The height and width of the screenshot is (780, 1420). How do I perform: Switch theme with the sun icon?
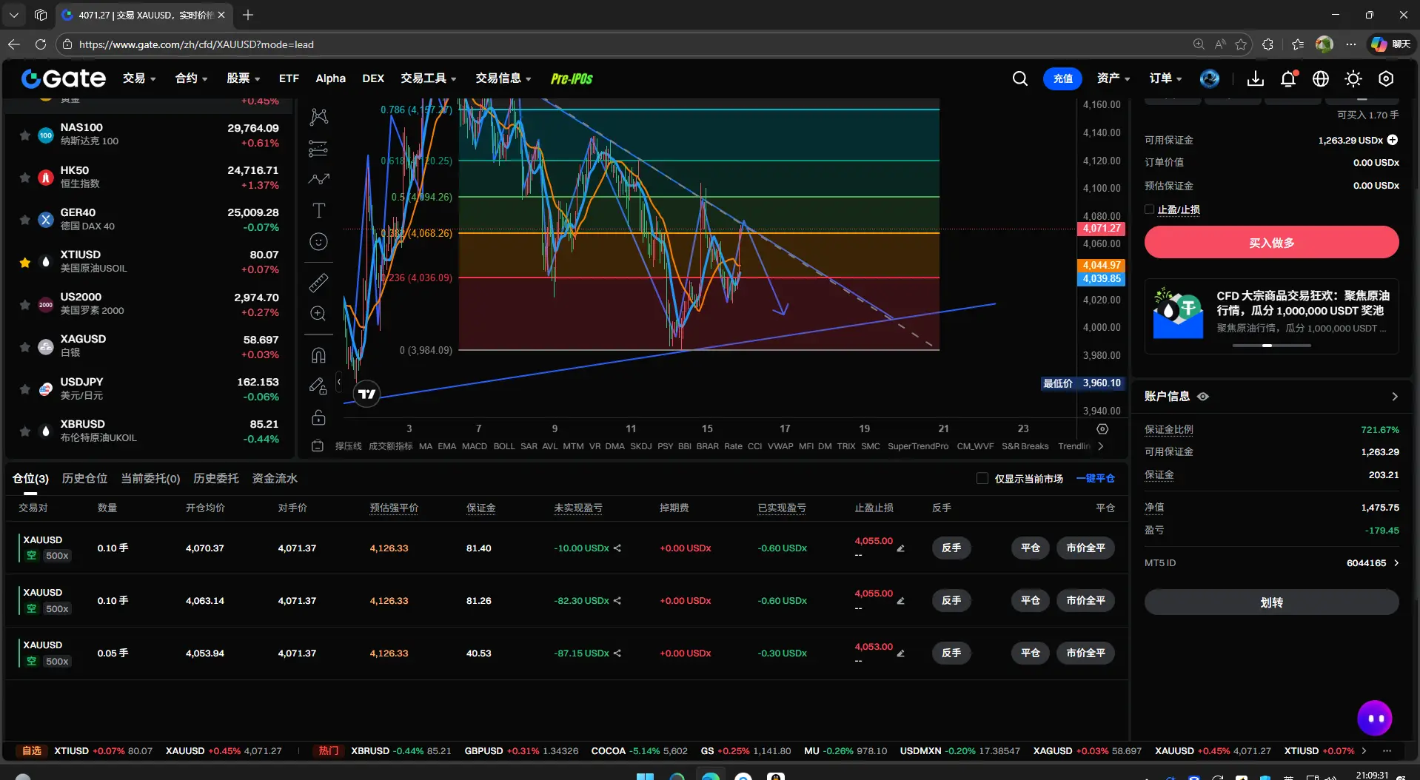click(x=1353, y=78)
